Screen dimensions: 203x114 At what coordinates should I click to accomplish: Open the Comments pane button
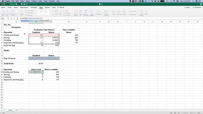pos(197,8)
